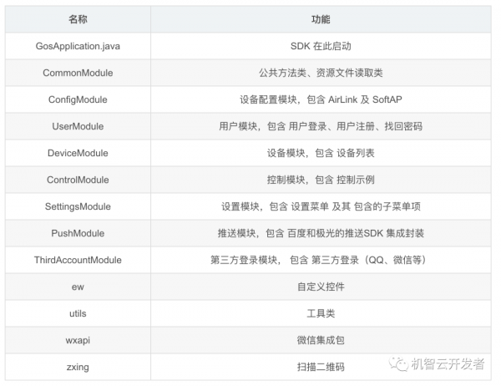
Task: Select the ControlModule name cell
Action: [x=78, y=180]
